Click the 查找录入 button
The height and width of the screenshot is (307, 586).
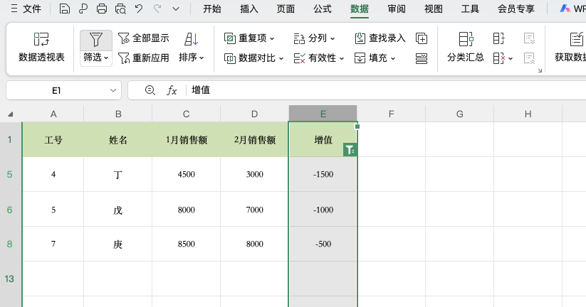pyautogui.click(x=380, y=38)
